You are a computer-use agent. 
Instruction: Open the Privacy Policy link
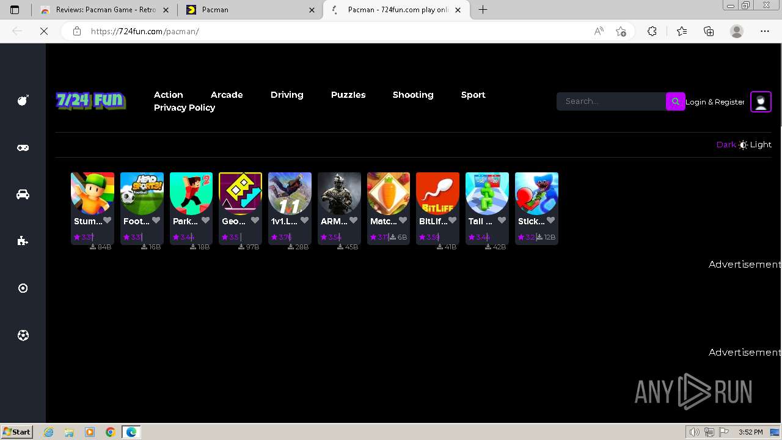[x=185, y=108]
